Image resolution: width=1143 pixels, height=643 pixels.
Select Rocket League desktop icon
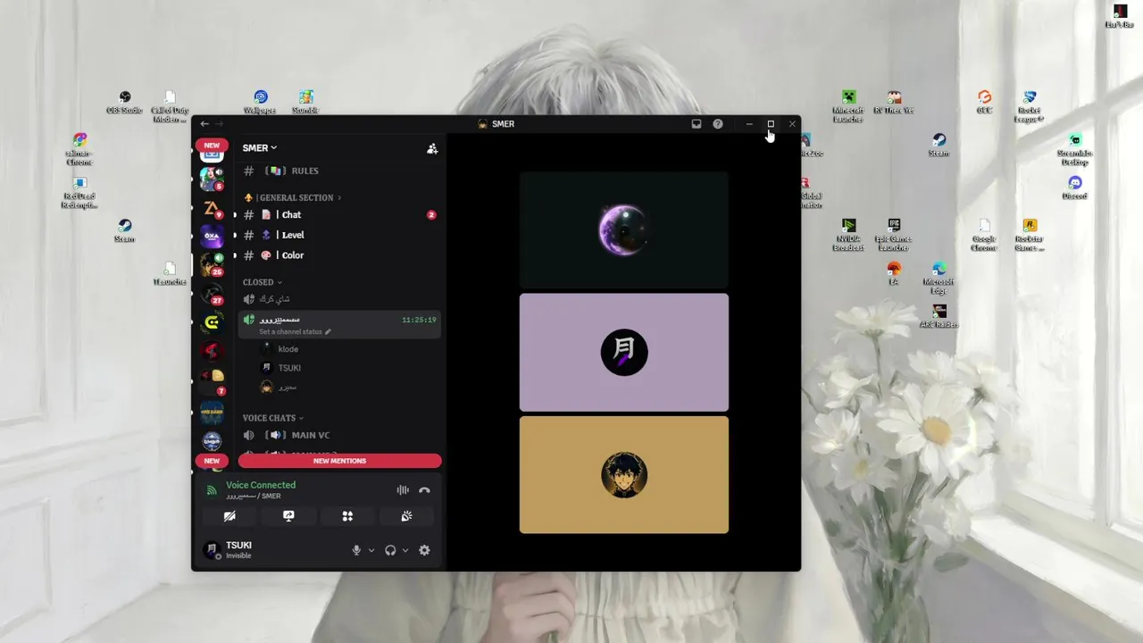pos(1030,106)
